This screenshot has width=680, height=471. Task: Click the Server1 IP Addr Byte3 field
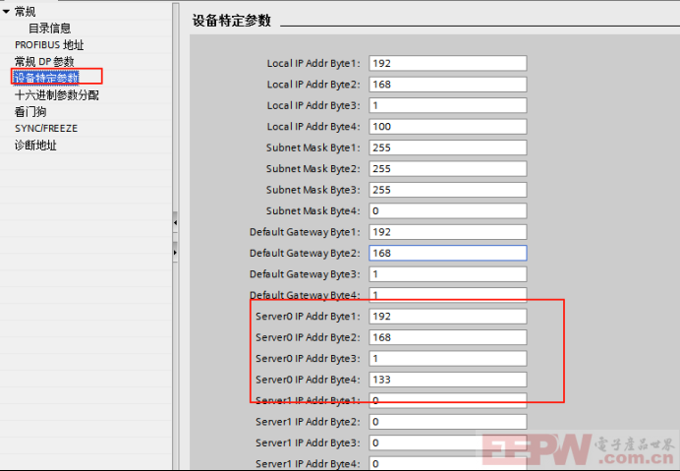pos(448,442)
